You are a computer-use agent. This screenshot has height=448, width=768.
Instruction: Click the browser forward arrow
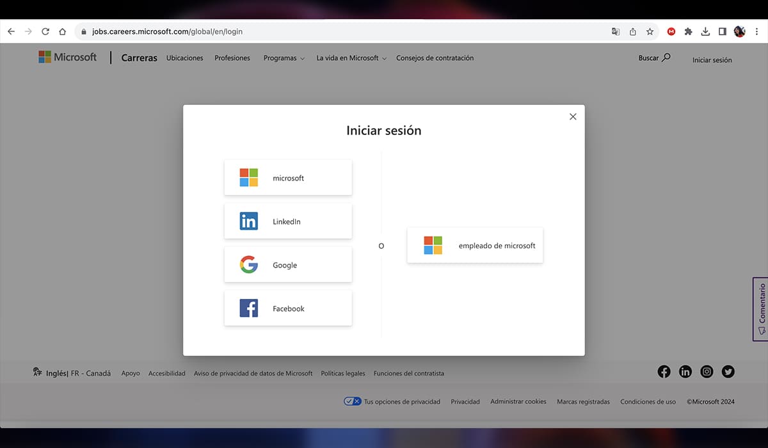tap(28, 31)
